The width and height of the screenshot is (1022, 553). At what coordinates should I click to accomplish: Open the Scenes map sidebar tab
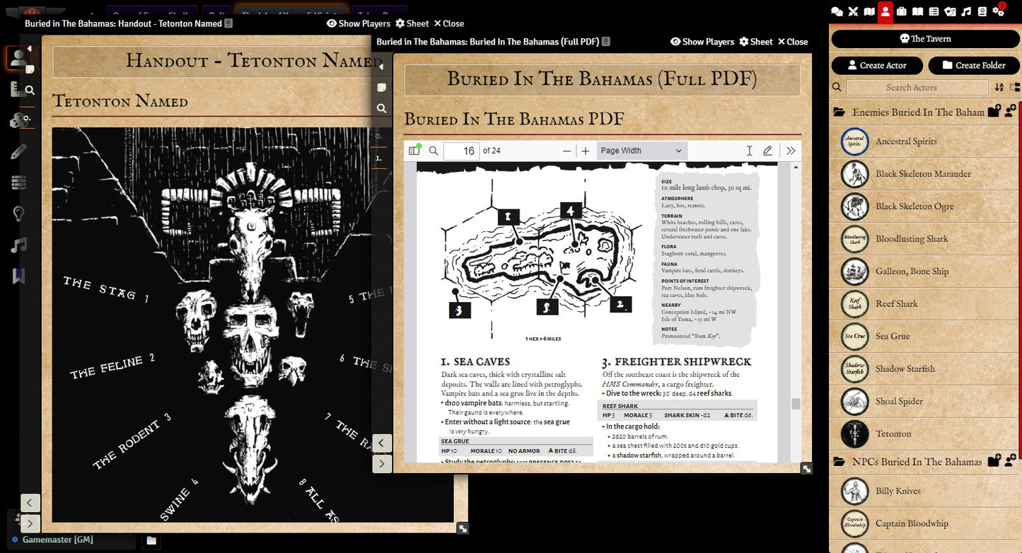[869, 11]
